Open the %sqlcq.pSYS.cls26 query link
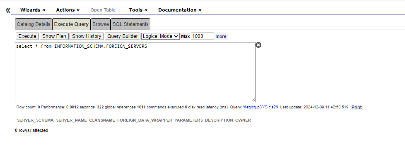Screen dimensions: 405x162 (260, 107)
